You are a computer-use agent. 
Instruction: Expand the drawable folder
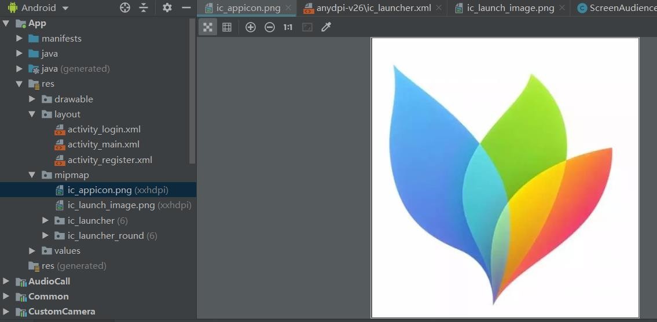click(x=32, y=99)
